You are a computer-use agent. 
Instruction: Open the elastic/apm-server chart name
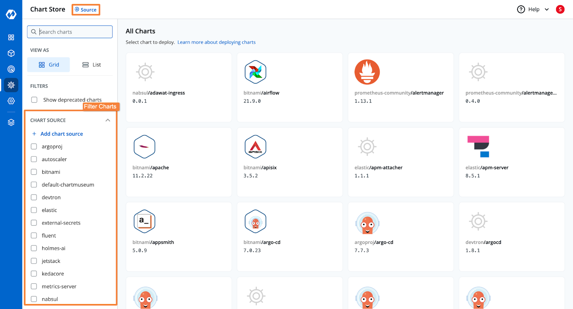487,168
